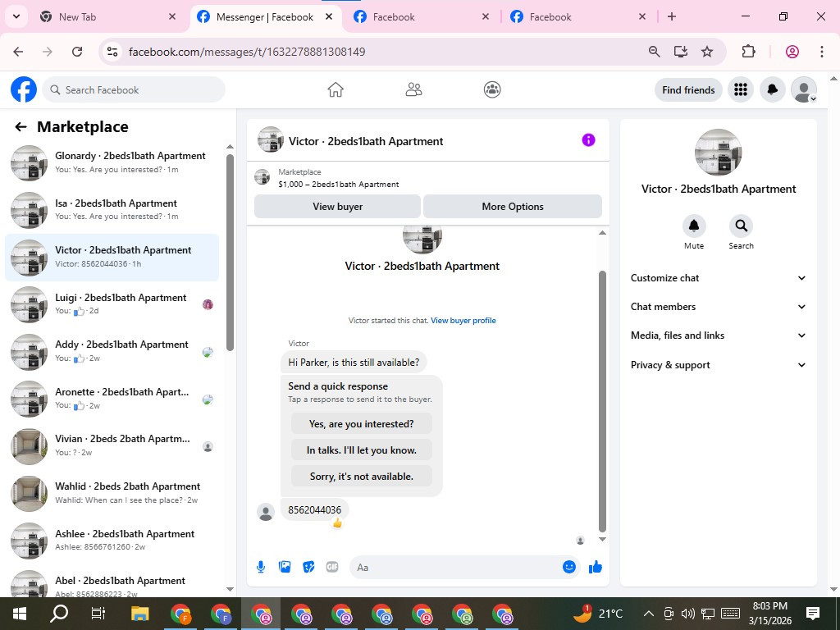The height and width of the screenshot is (630, 840).
Task: Open the browser extensions puzzle icon
Action: tap(748, 52)
